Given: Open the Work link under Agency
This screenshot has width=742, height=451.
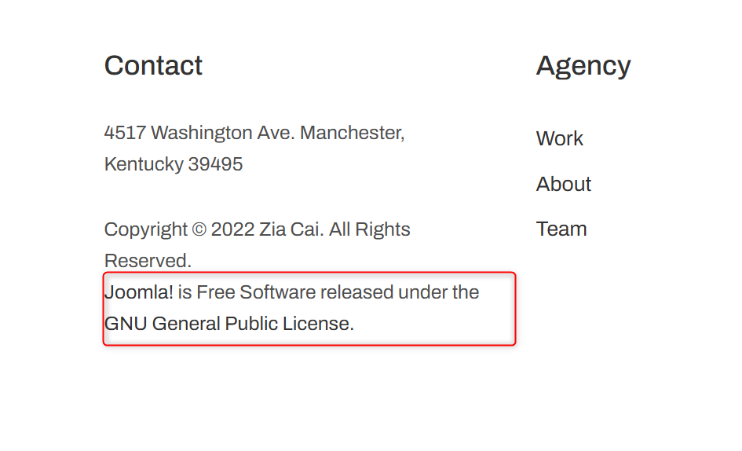Looking at the screenshot, I should point(559,139).
